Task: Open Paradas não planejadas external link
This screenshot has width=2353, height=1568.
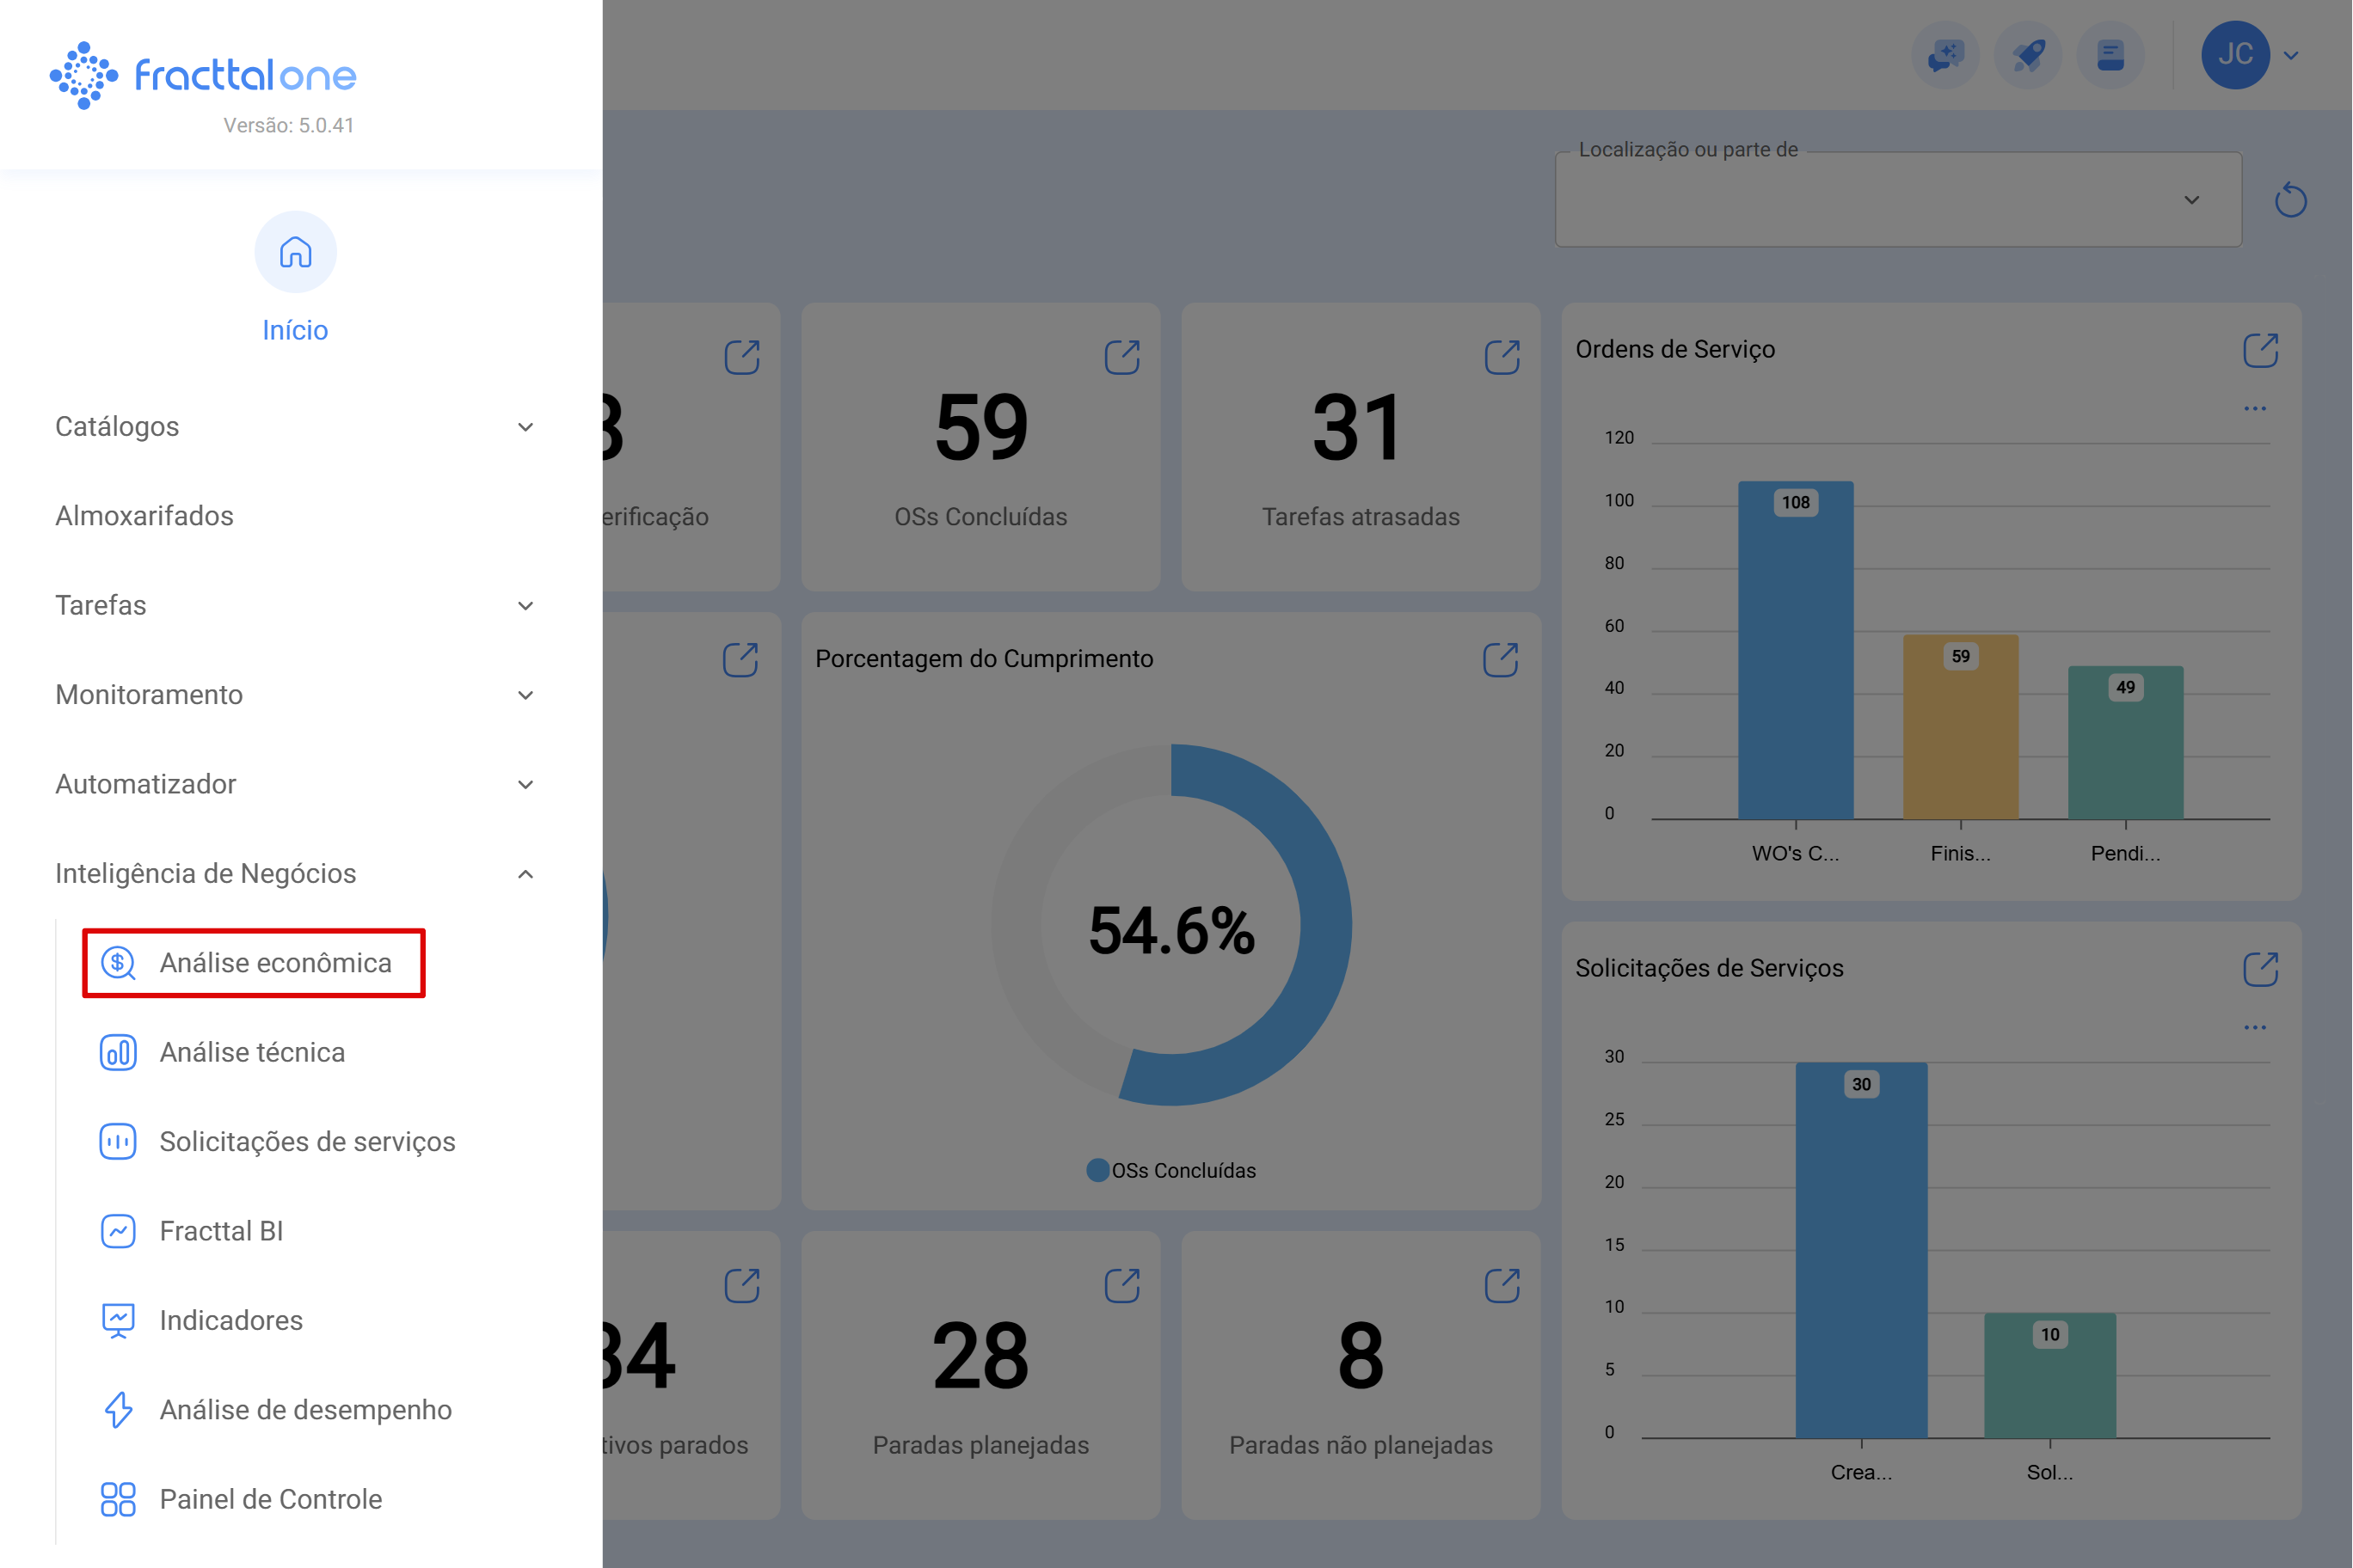Action: pos(1502,1285)
